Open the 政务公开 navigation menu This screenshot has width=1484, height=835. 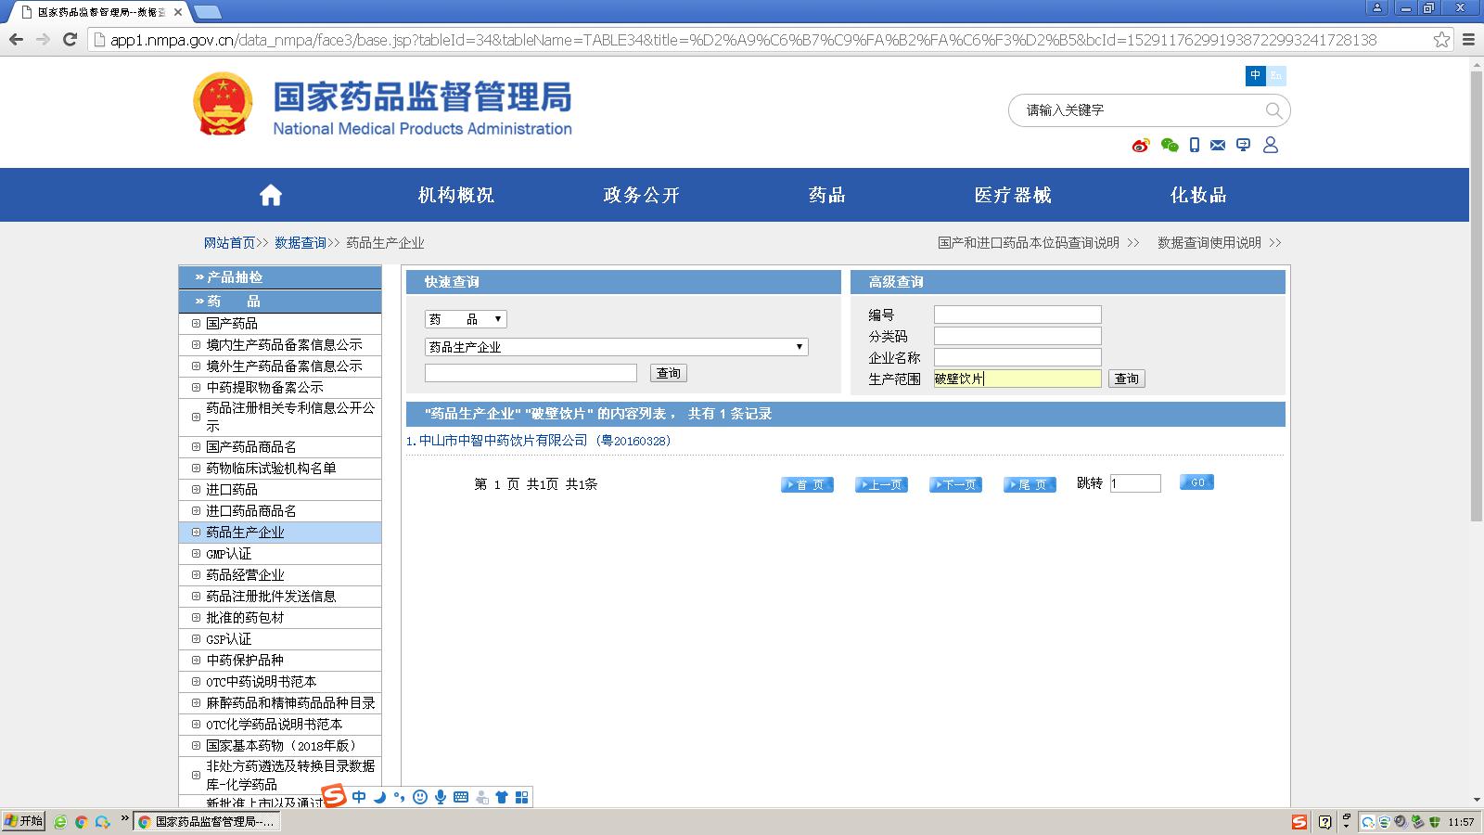coord(641,194)
